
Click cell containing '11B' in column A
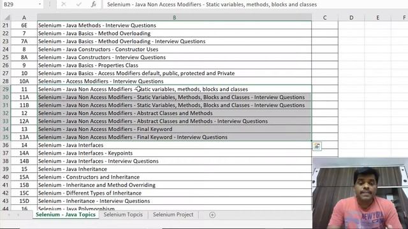pos(24,105)
